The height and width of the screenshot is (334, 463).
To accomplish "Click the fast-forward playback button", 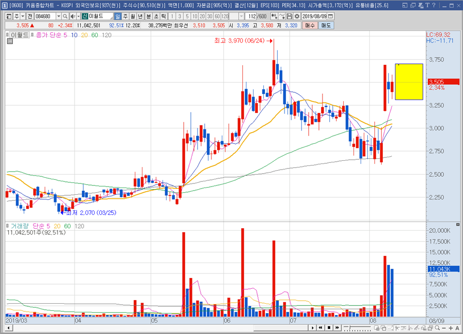I will [x=337, y=328].
